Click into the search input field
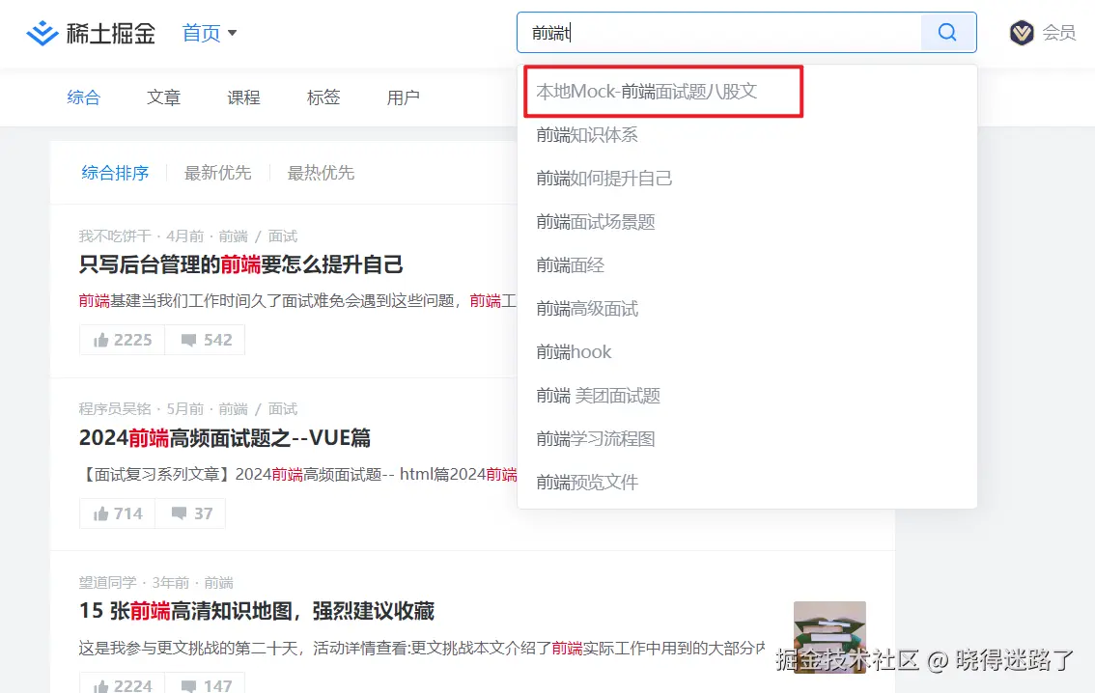The image size is (1095, 693). tap(719, 32)
